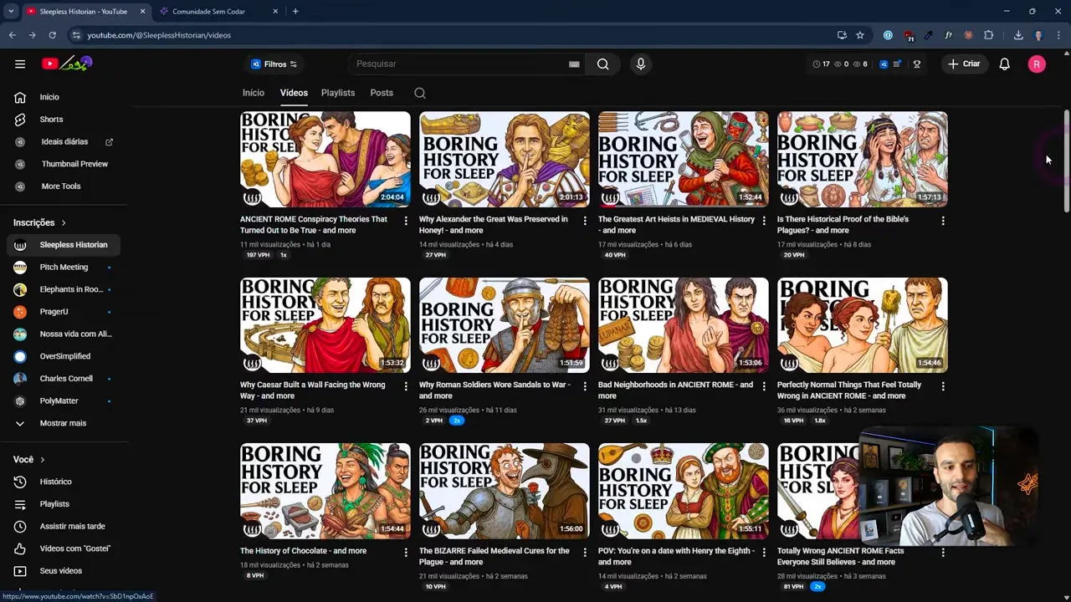
Task: Open the notifications bell
Action: coord(1005,64)
